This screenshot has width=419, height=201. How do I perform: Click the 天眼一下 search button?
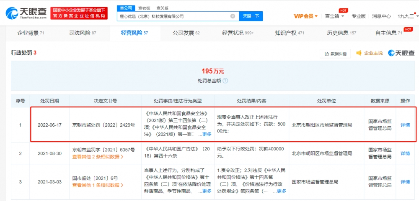click(251, 16)
